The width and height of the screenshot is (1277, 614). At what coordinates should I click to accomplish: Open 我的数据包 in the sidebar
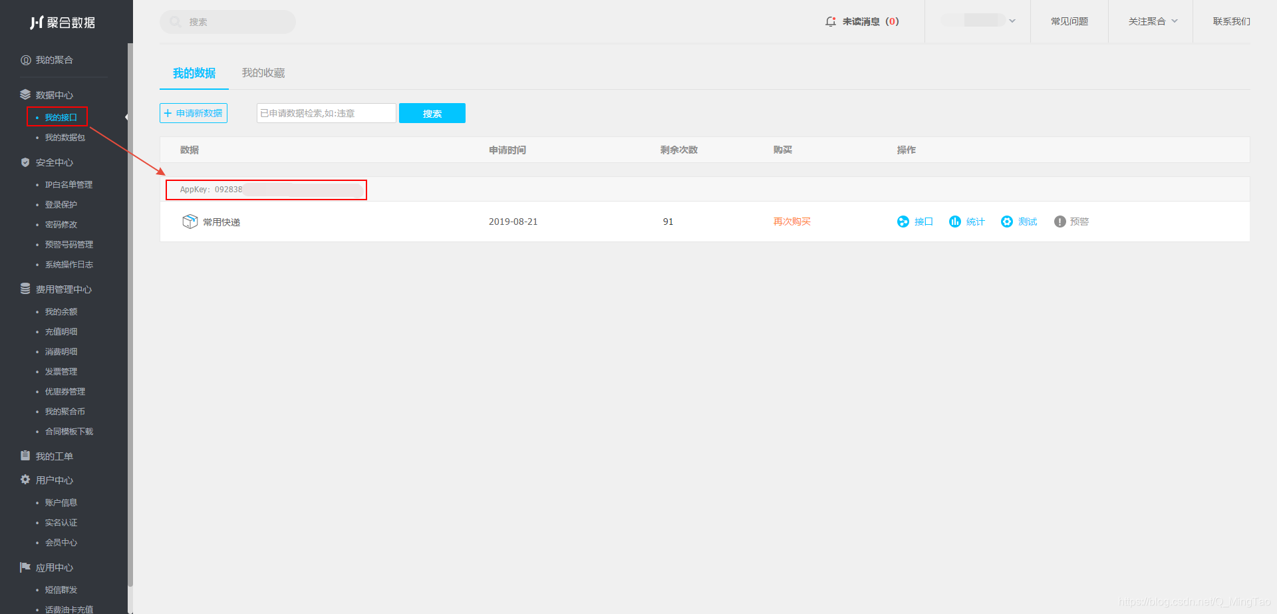click(x=65, y=138)
